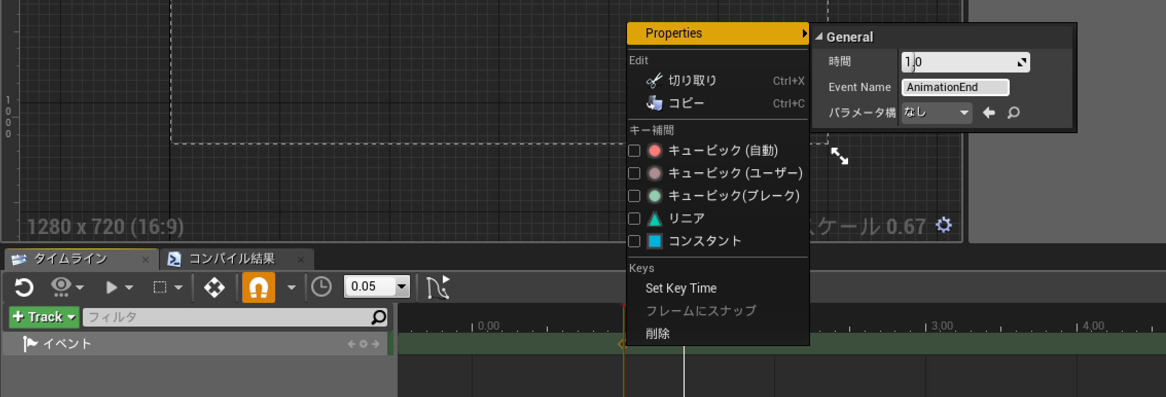Image resolution: width=1166 pixels, height=397 pixels.
Task: Click the 4.00 mark on time ruler
Action: point(1093,326)
